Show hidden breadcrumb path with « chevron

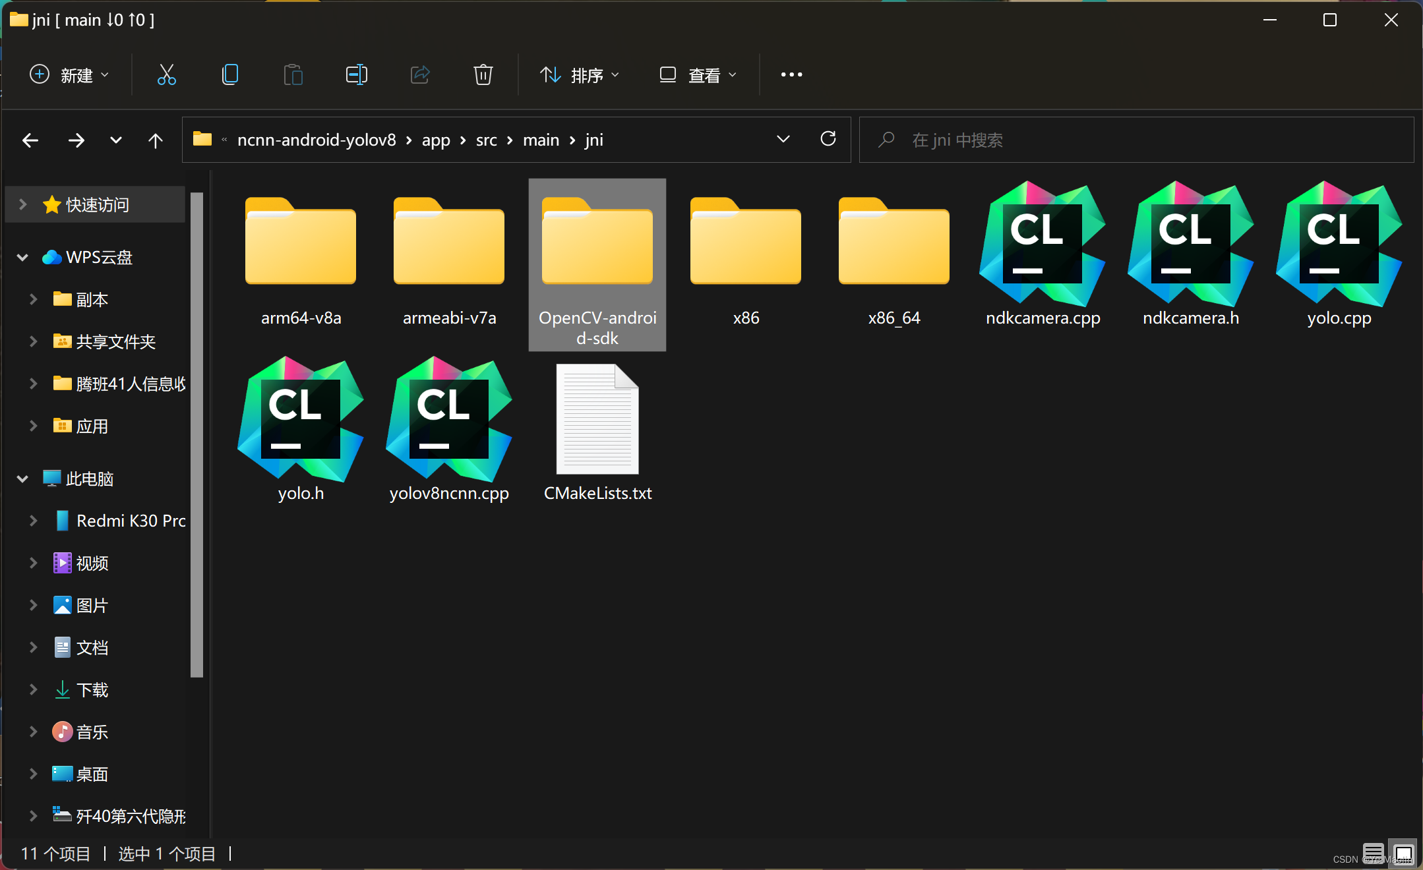(x=224, y=139)
